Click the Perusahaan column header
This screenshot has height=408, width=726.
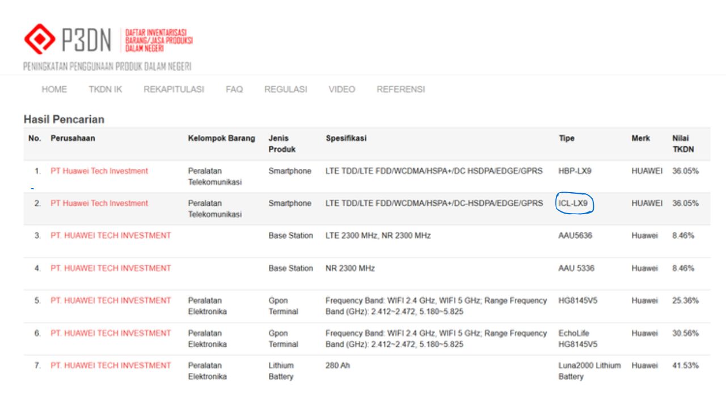point(73,138)
